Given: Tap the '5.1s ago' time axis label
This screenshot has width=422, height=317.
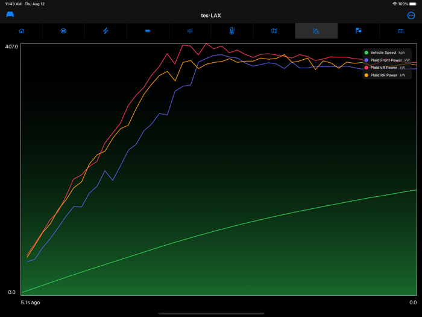Looking at the screenshot, I should click(30, 303).
